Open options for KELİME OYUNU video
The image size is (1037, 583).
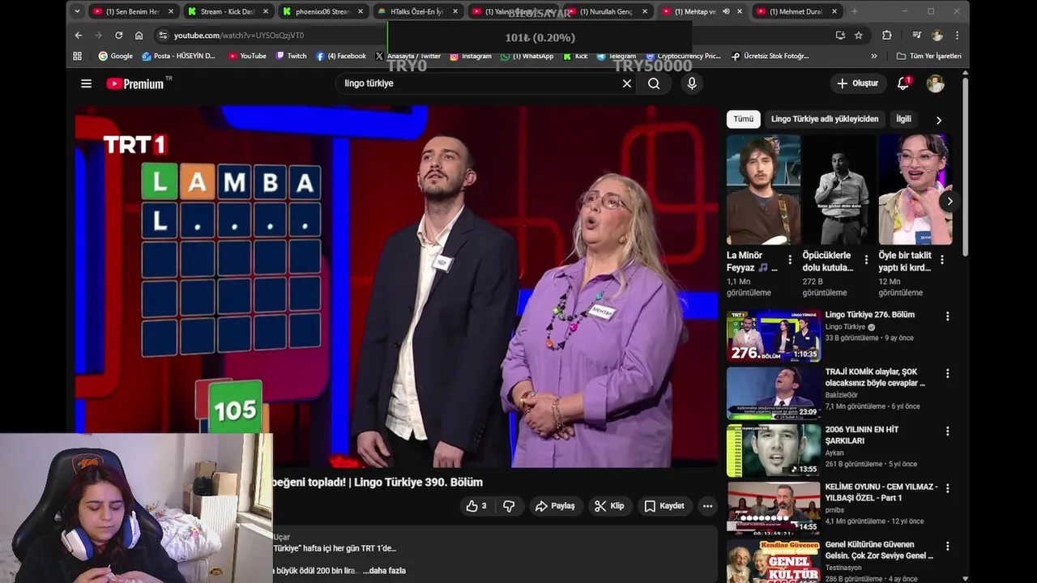pos(947,488)
